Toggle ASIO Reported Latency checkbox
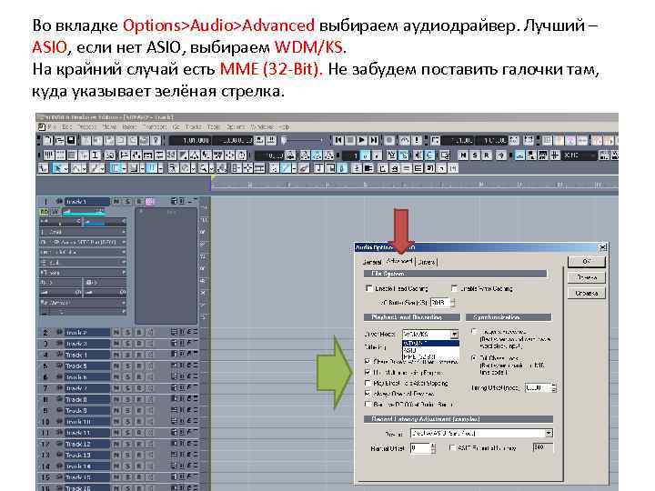Screen dimensions: 655x491 pyautogui.click(x=452, y=447)
